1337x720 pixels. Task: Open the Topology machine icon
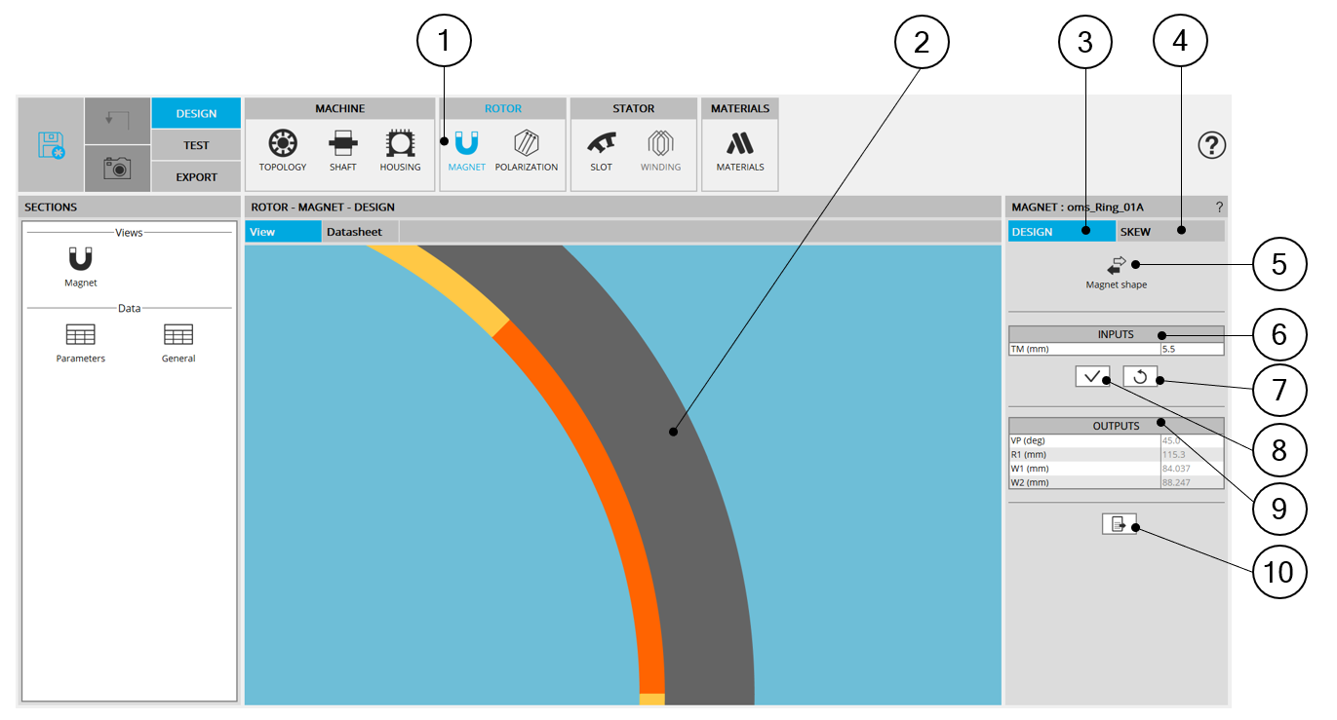point(283,145)
